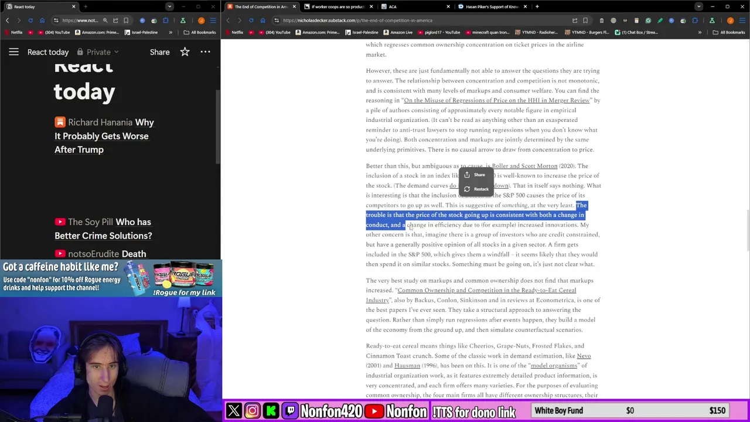Open On the Misuse of Regressions link
The width and height of the screenshot is (750, 422).
click(x=496, y=100)
